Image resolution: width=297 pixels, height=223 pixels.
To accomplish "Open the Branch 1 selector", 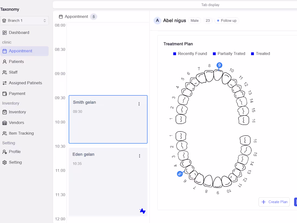I will point(25,20).
